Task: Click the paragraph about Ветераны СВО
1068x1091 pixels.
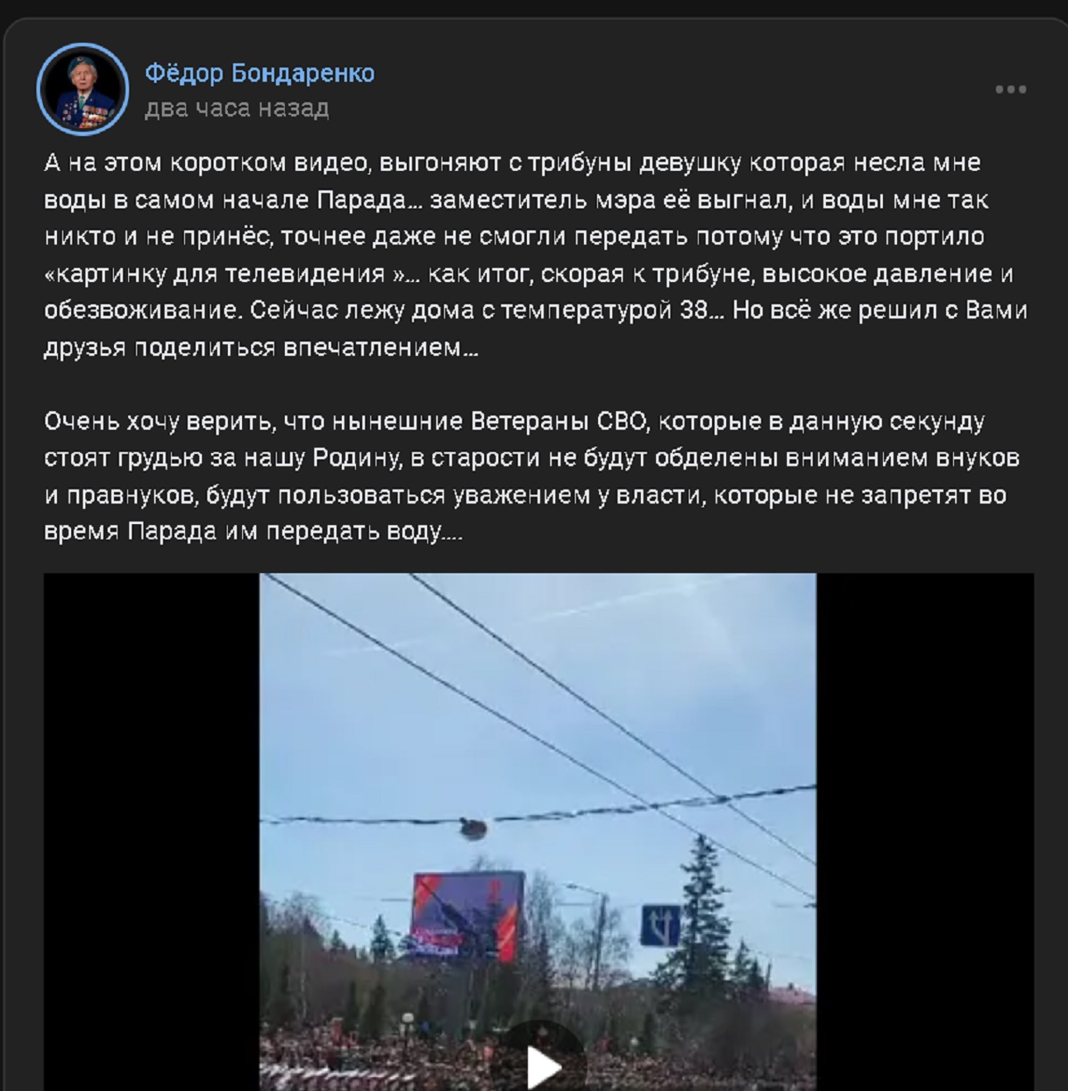Action: (x=532, y=476)
